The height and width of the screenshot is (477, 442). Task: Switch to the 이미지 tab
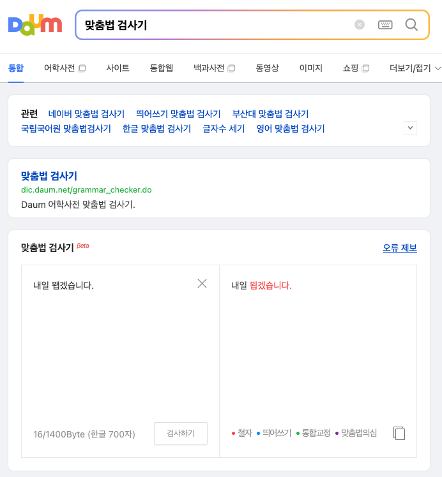point(310,68)
